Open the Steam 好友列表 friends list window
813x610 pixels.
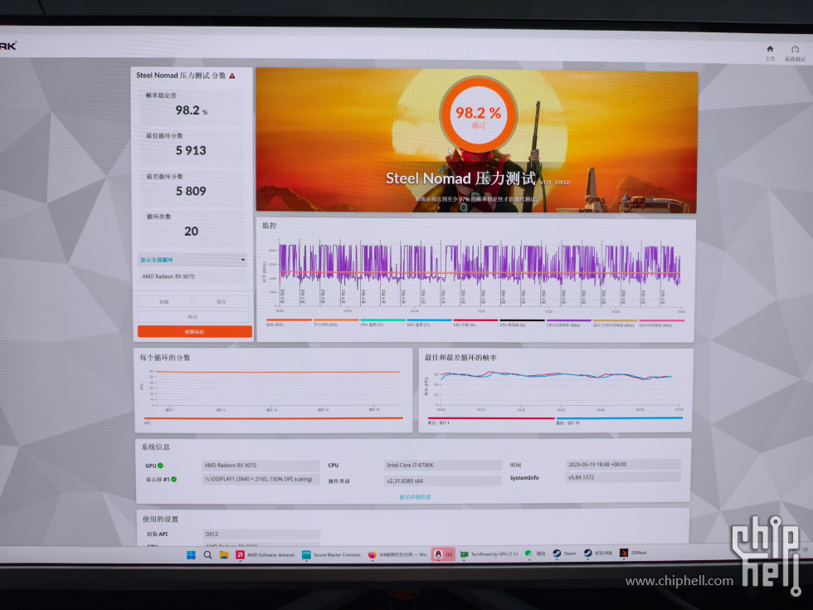(598, 554)
